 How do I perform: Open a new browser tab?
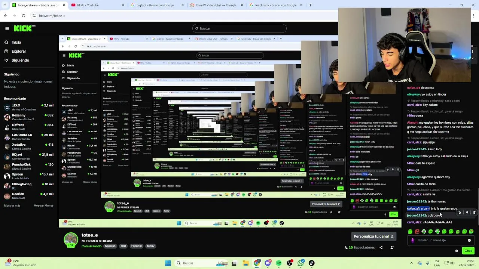pos(310,5)
